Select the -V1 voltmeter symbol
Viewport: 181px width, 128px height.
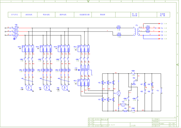tap(118, 93)
